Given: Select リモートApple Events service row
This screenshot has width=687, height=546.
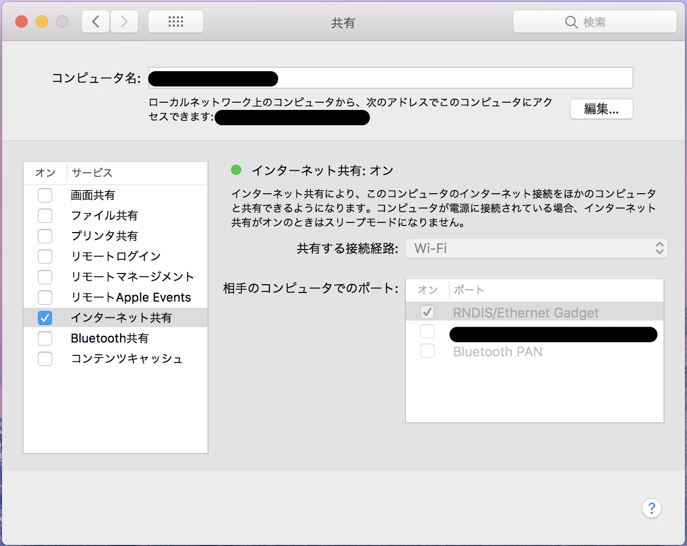Looking at the screenshot, I should coord(116,297).
